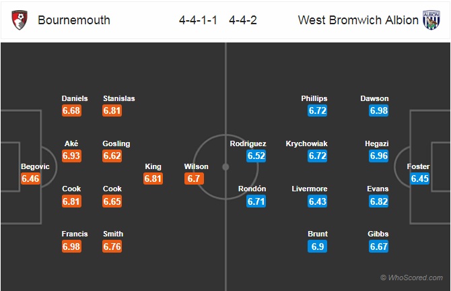451x291 pixels.
Task: Select Foster's 6.45 rating badge
Action: click(419, 179)
